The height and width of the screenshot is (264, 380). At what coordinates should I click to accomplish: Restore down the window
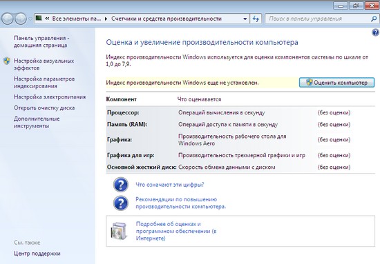(x=356, y=6)
